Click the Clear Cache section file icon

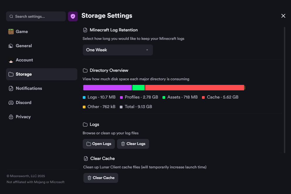pyautogui.click(x=86, y=158)
